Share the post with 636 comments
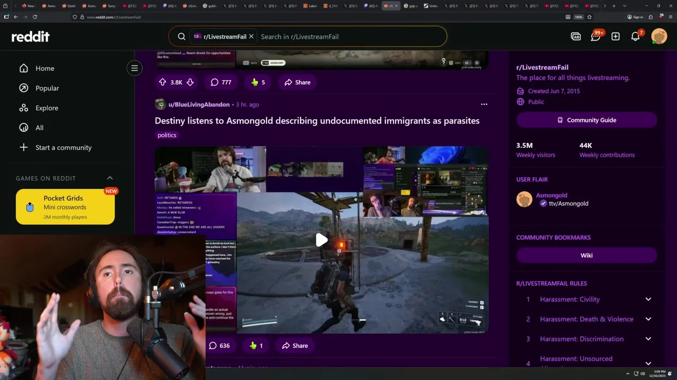This screenshot has width=677, height=380. coord(295,346)
